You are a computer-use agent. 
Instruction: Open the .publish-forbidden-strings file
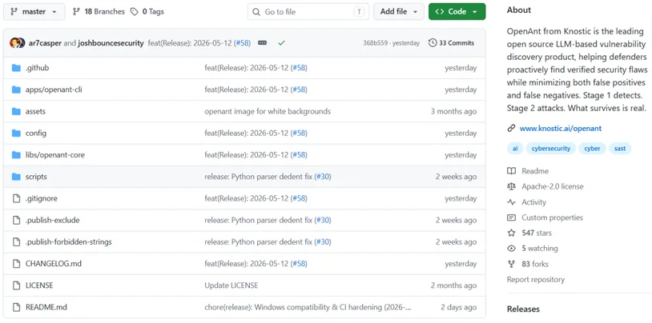69,241
